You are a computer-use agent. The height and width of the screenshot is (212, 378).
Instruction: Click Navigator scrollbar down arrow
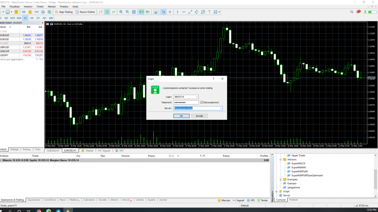[x=375, y=196]
